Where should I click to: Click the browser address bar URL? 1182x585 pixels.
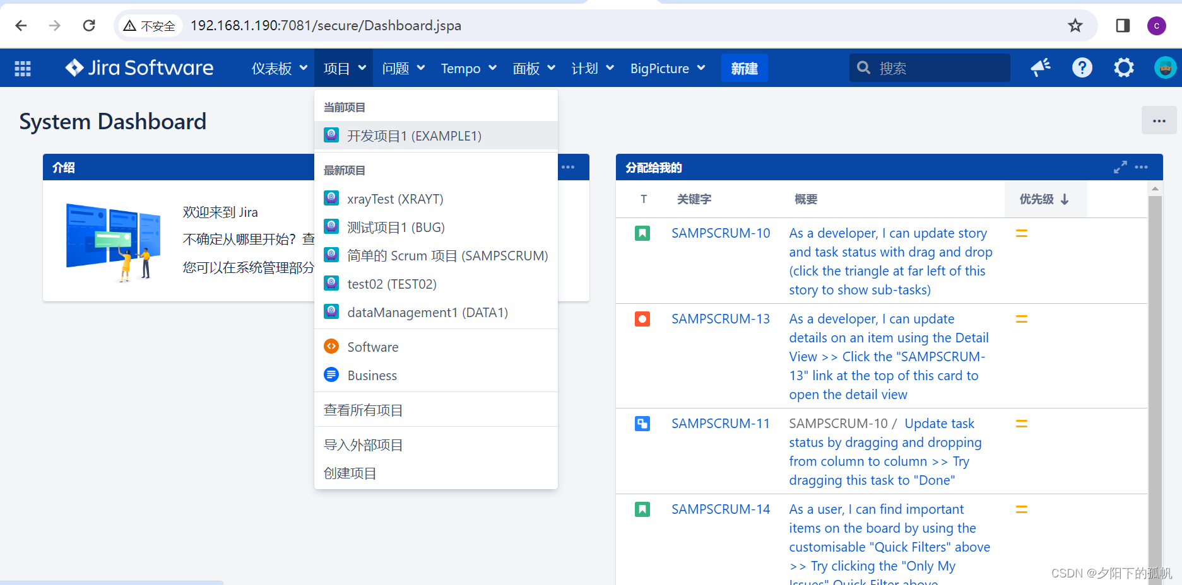pyautogui.click(x=326, y=25)
